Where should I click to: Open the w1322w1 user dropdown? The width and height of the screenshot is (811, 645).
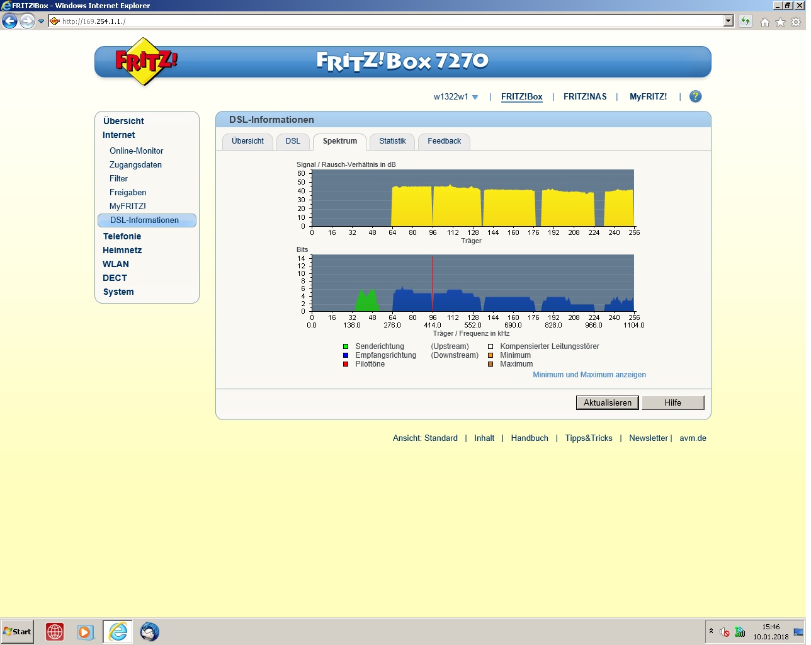pos(456,97)
